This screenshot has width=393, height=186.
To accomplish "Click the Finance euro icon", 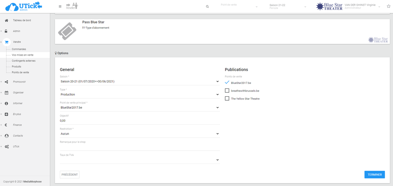I will (6, 125).
